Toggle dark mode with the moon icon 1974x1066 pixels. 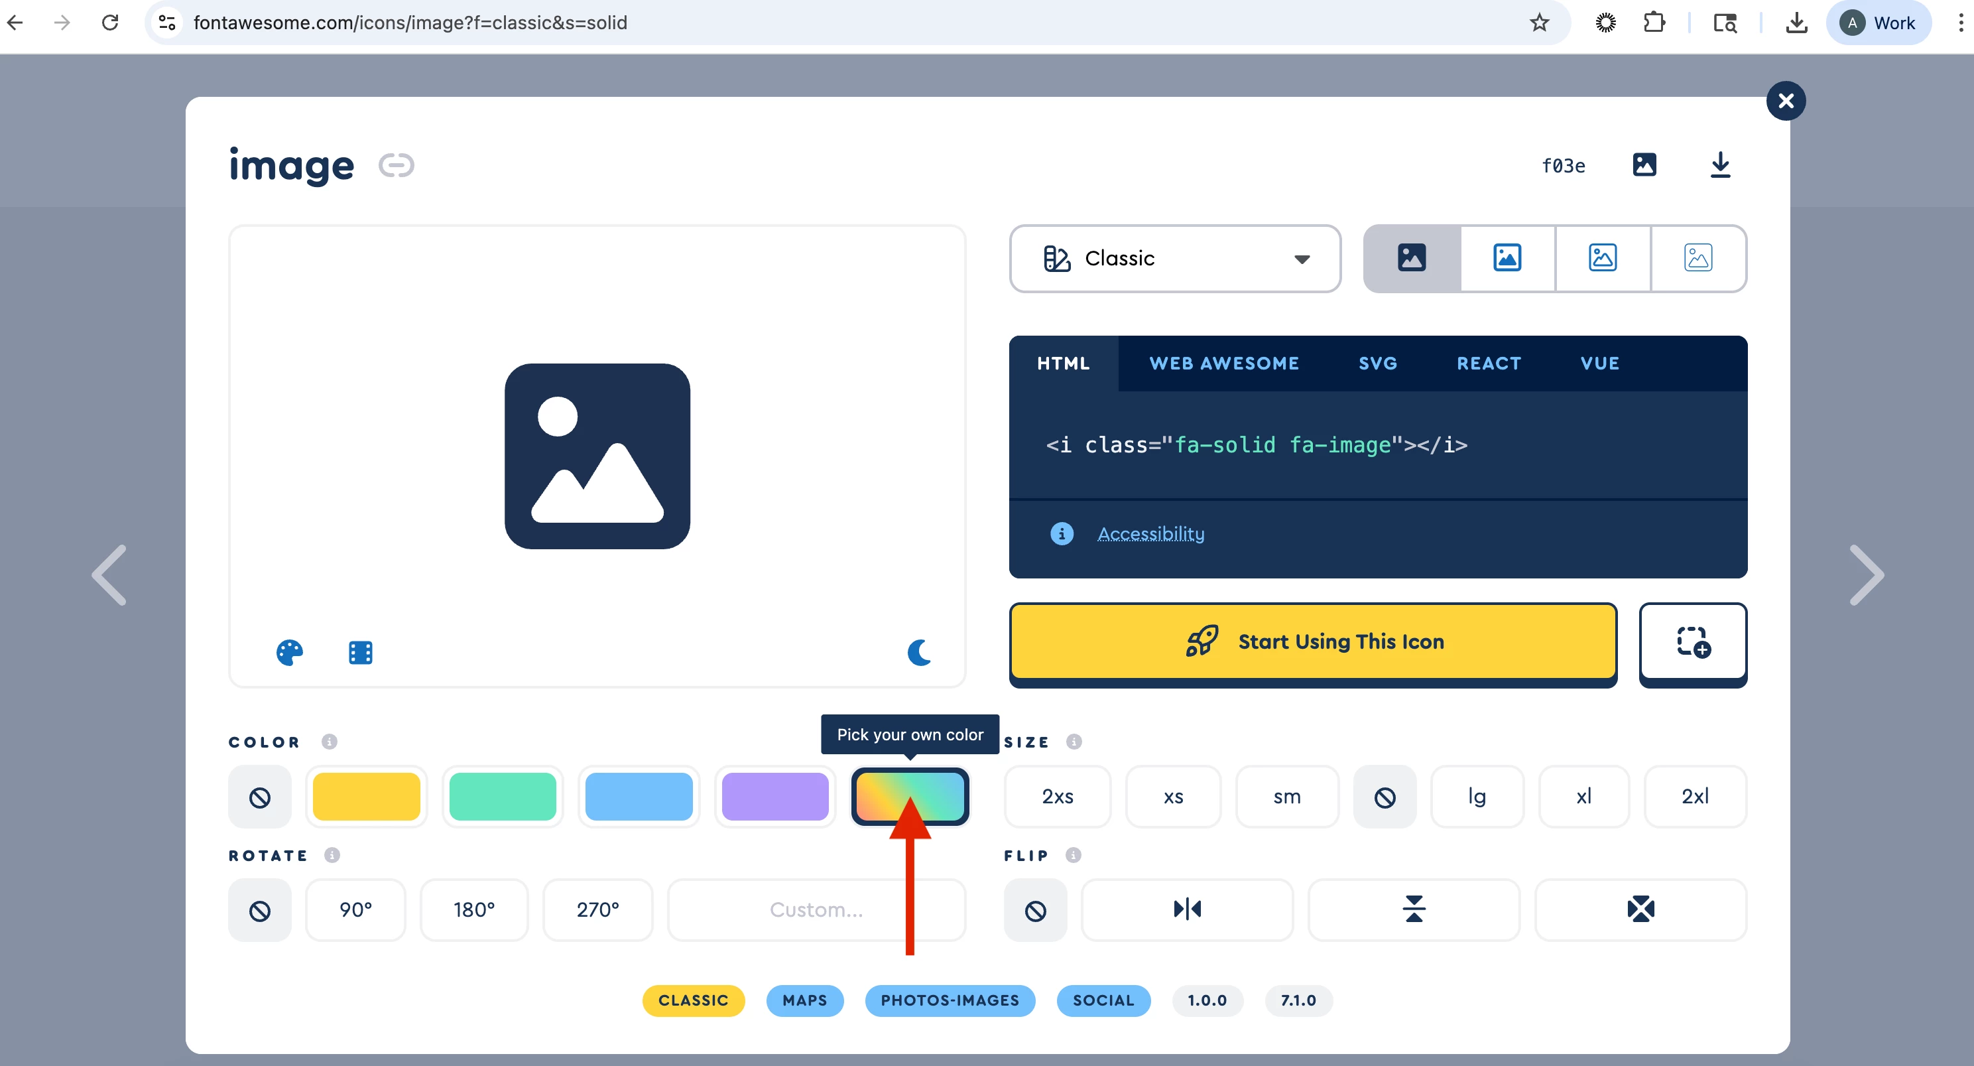coord(918,652)
